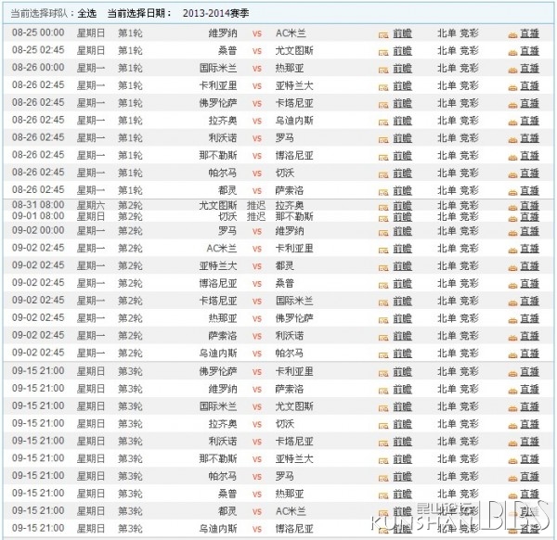Click team name 利沃诺 in 萨索洛 round 2 row
The image size is (557, 540).
(290, 336)
